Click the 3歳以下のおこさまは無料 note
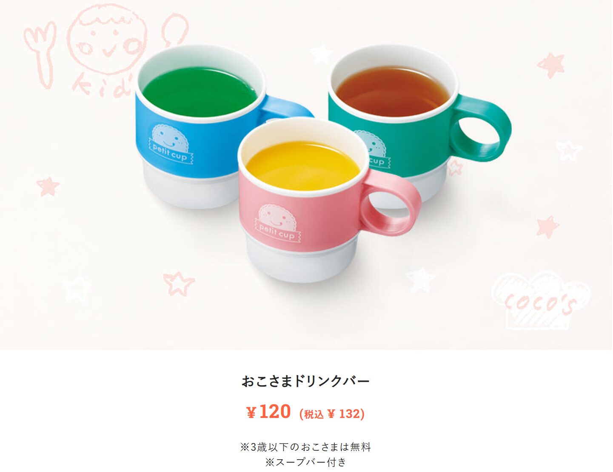This screenshot has height=472, width=613. point(306,447)
